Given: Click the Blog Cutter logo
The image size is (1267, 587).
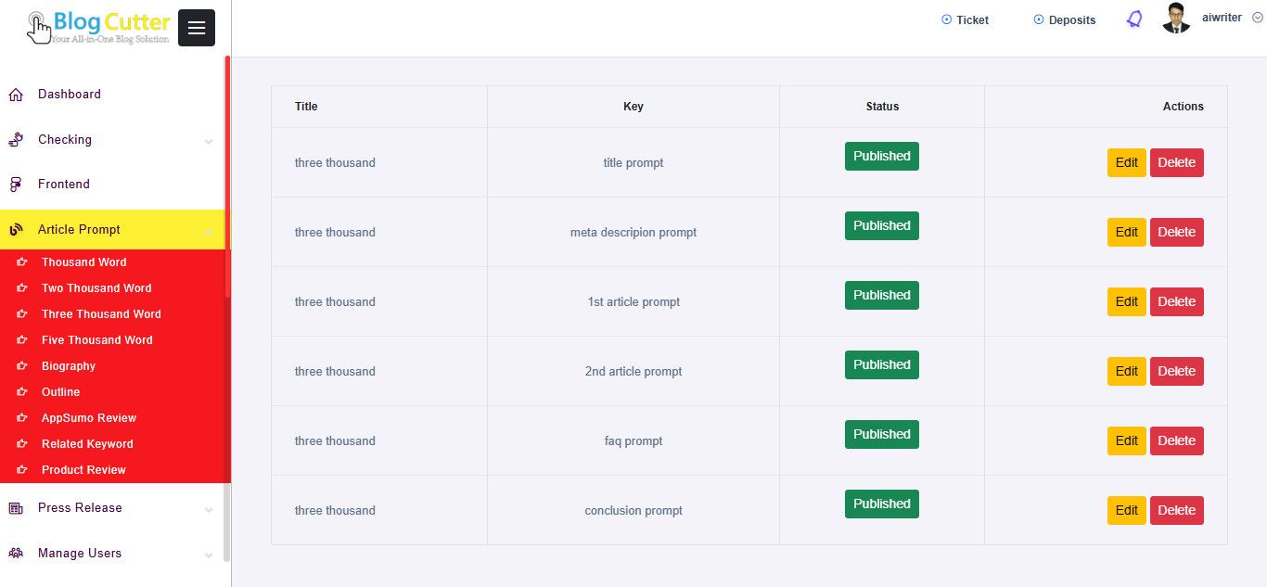Looking at the screenshot, I should (99, 27).
